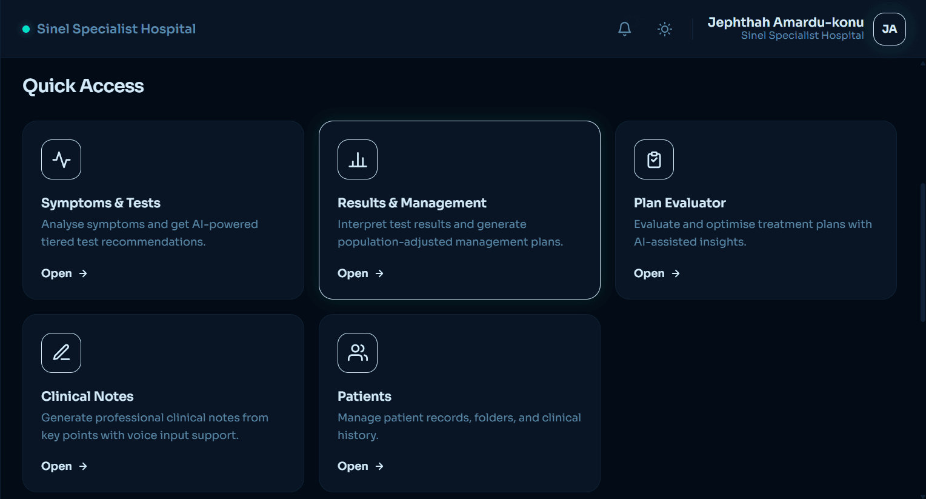This screenshot has height=499, width=926.
Task: Click the Sinel Specialist Hospital logo text
Action: [x=116, y=29]
